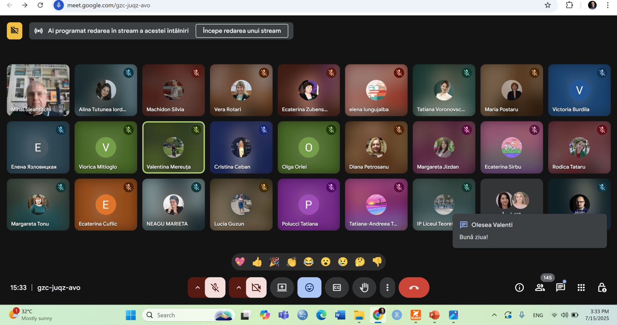Expand video settings arrow beside camera

(238, 287)
